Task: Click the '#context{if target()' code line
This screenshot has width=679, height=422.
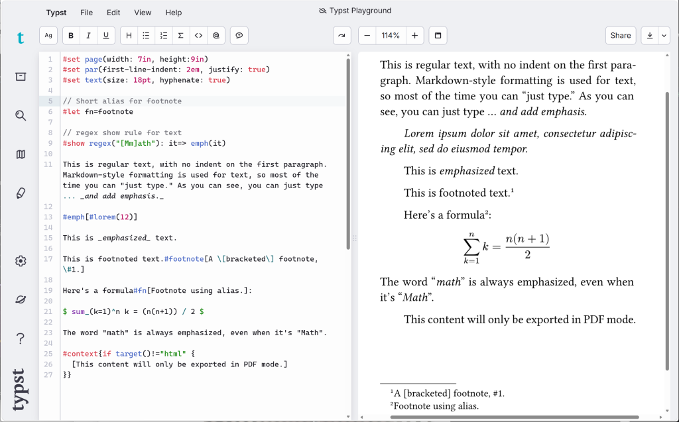Action: [x=129, y=354]
